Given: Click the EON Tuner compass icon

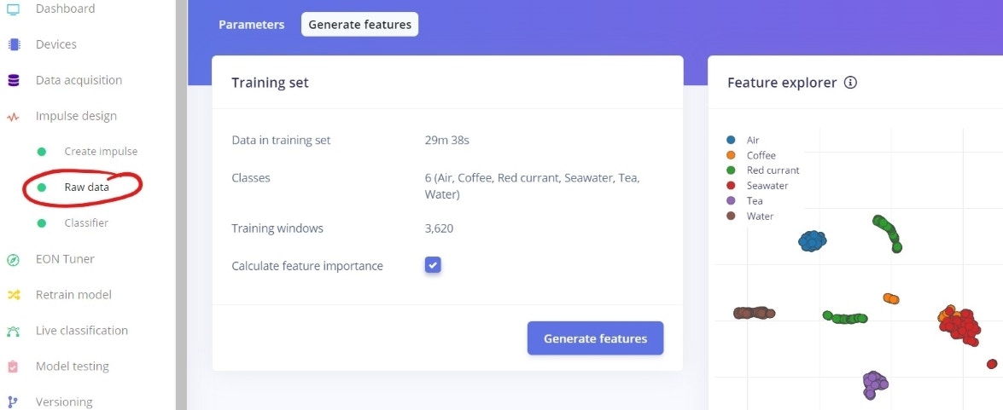Looking at the screenshot, I should point(14,259).
